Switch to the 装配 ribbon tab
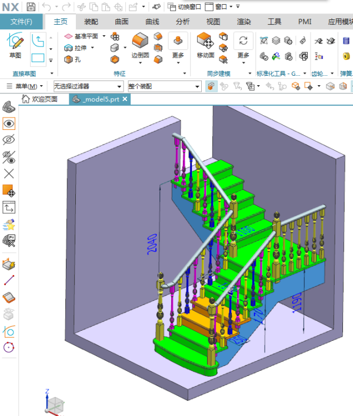This screenshot has width=353, height=416. (91, 22)
